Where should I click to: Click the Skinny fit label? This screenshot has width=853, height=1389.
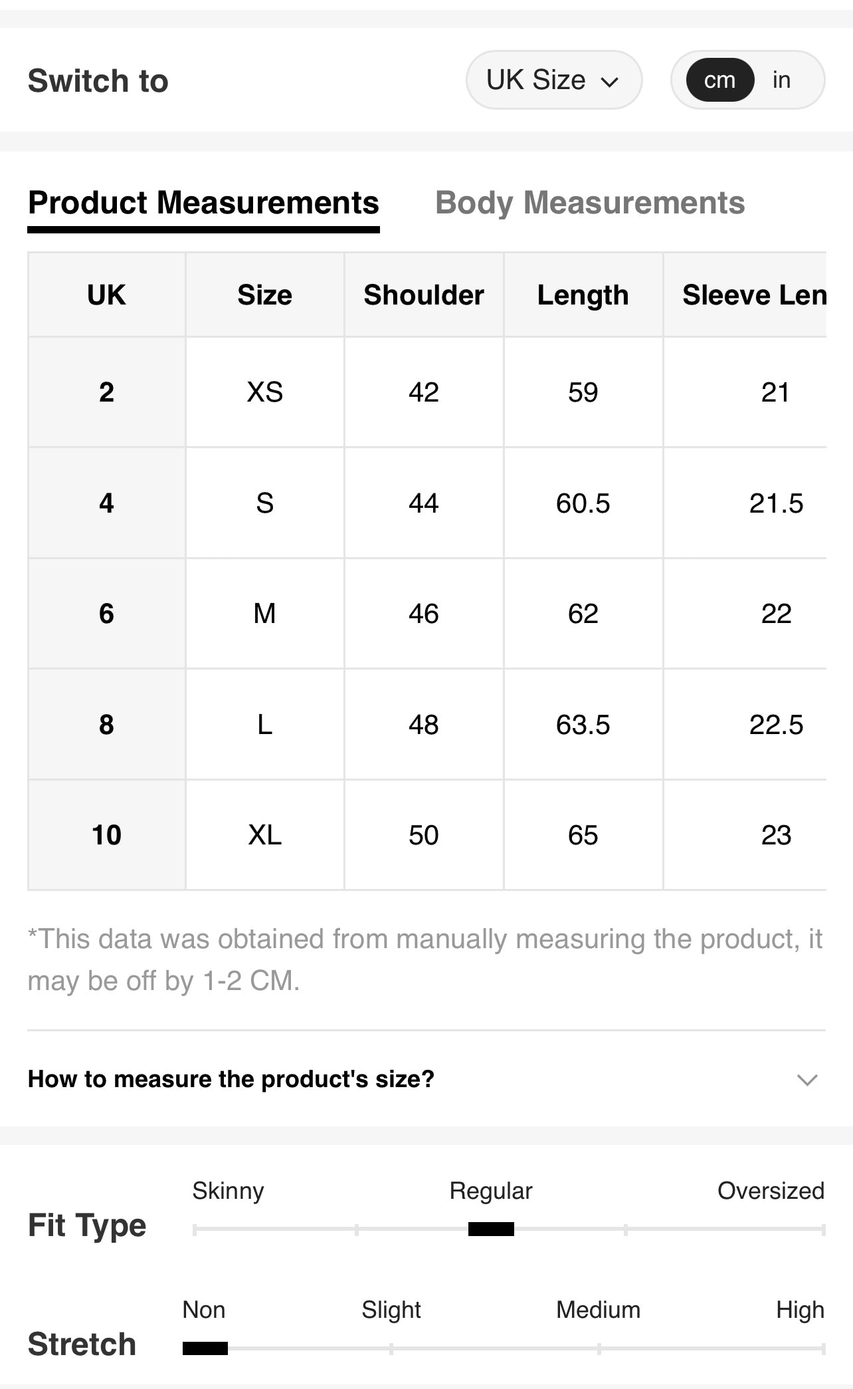[228, 1191]
